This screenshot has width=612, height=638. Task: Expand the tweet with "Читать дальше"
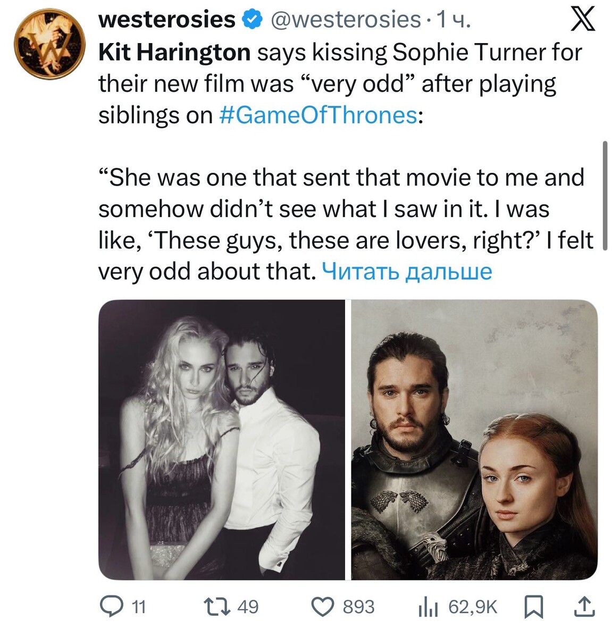407,271
